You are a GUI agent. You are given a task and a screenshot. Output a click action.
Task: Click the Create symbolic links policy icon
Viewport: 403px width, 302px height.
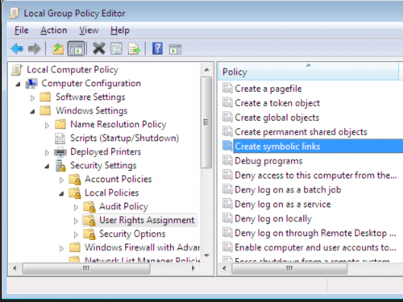pyautogui.click(x=227, y=146)
